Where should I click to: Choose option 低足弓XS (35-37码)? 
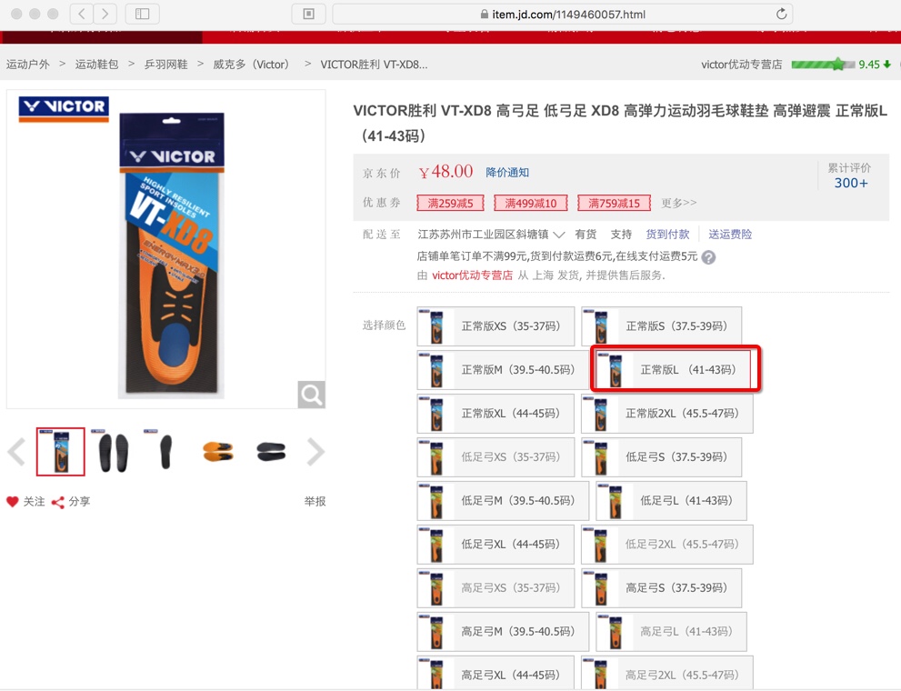pos(496,457)
